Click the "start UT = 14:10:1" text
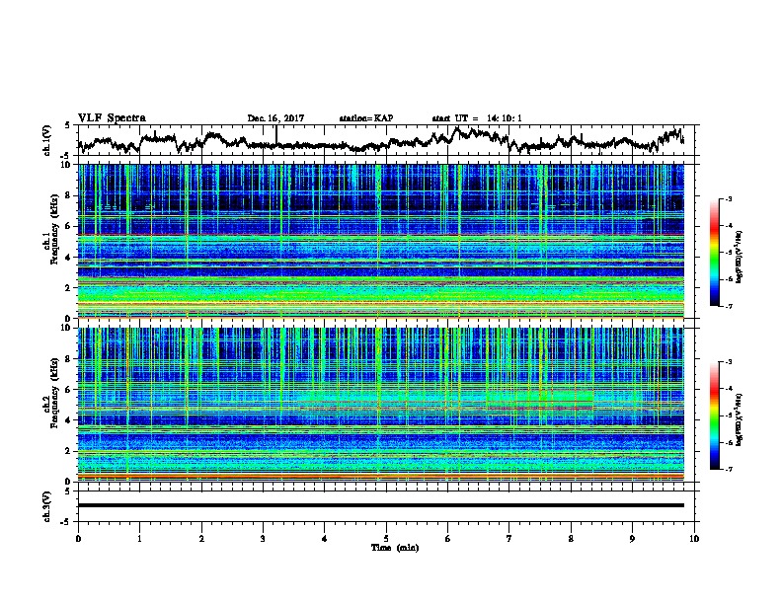Viewport: 782px width, 604px height. pos(477,118)
